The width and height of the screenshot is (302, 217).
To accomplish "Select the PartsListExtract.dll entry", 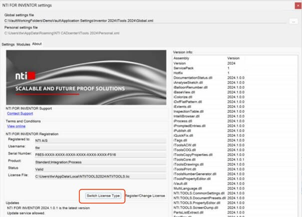I will (235, 213).
